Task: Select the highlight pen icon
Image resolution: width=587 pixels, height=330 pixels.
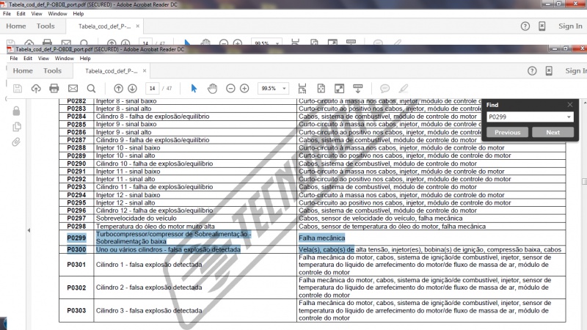Action: click(x=403, y=88)
